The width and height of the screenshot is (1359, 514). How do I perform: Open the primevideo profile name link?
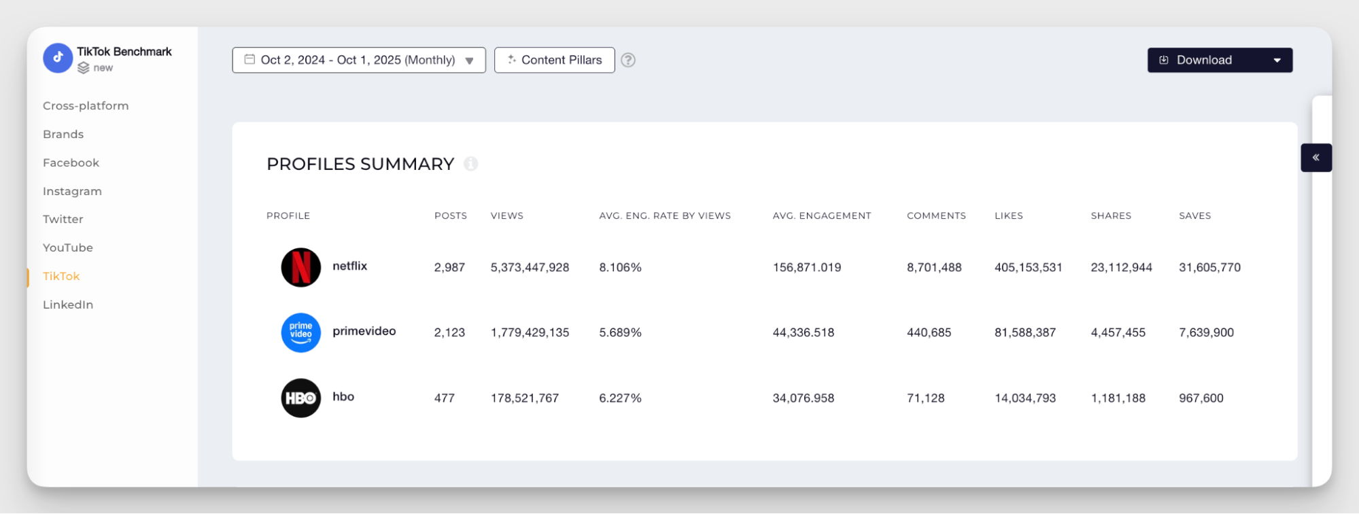pos(364,331)
